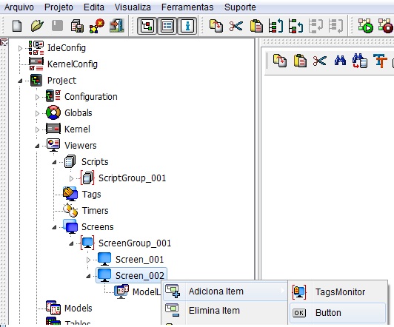
Task: Click the run project green play icon
Action: [x=366, y=26]
